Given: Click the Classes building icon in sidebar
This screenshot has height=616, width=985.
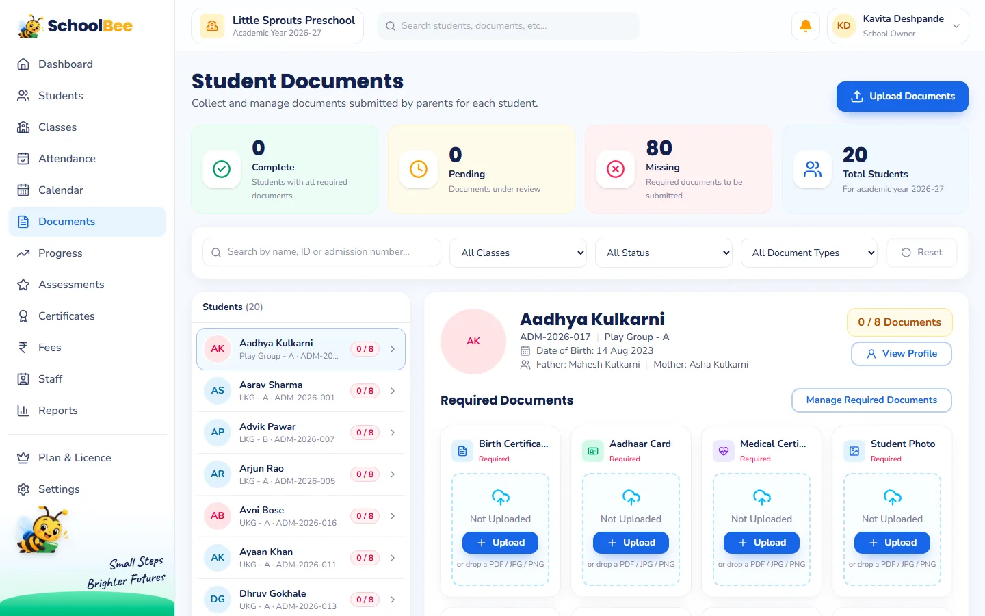Looking at the screenshot, I should (x=23, y=127).
